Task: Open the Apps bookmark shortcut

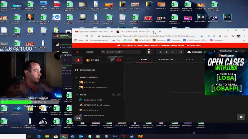Action: click(79, 40)
